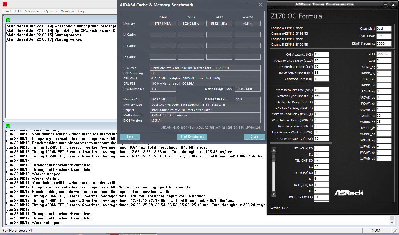Select the Memory Write 59240 MB/s field
Image resolution: width=399 pixels, height=235 pixels.
point(191,24)
